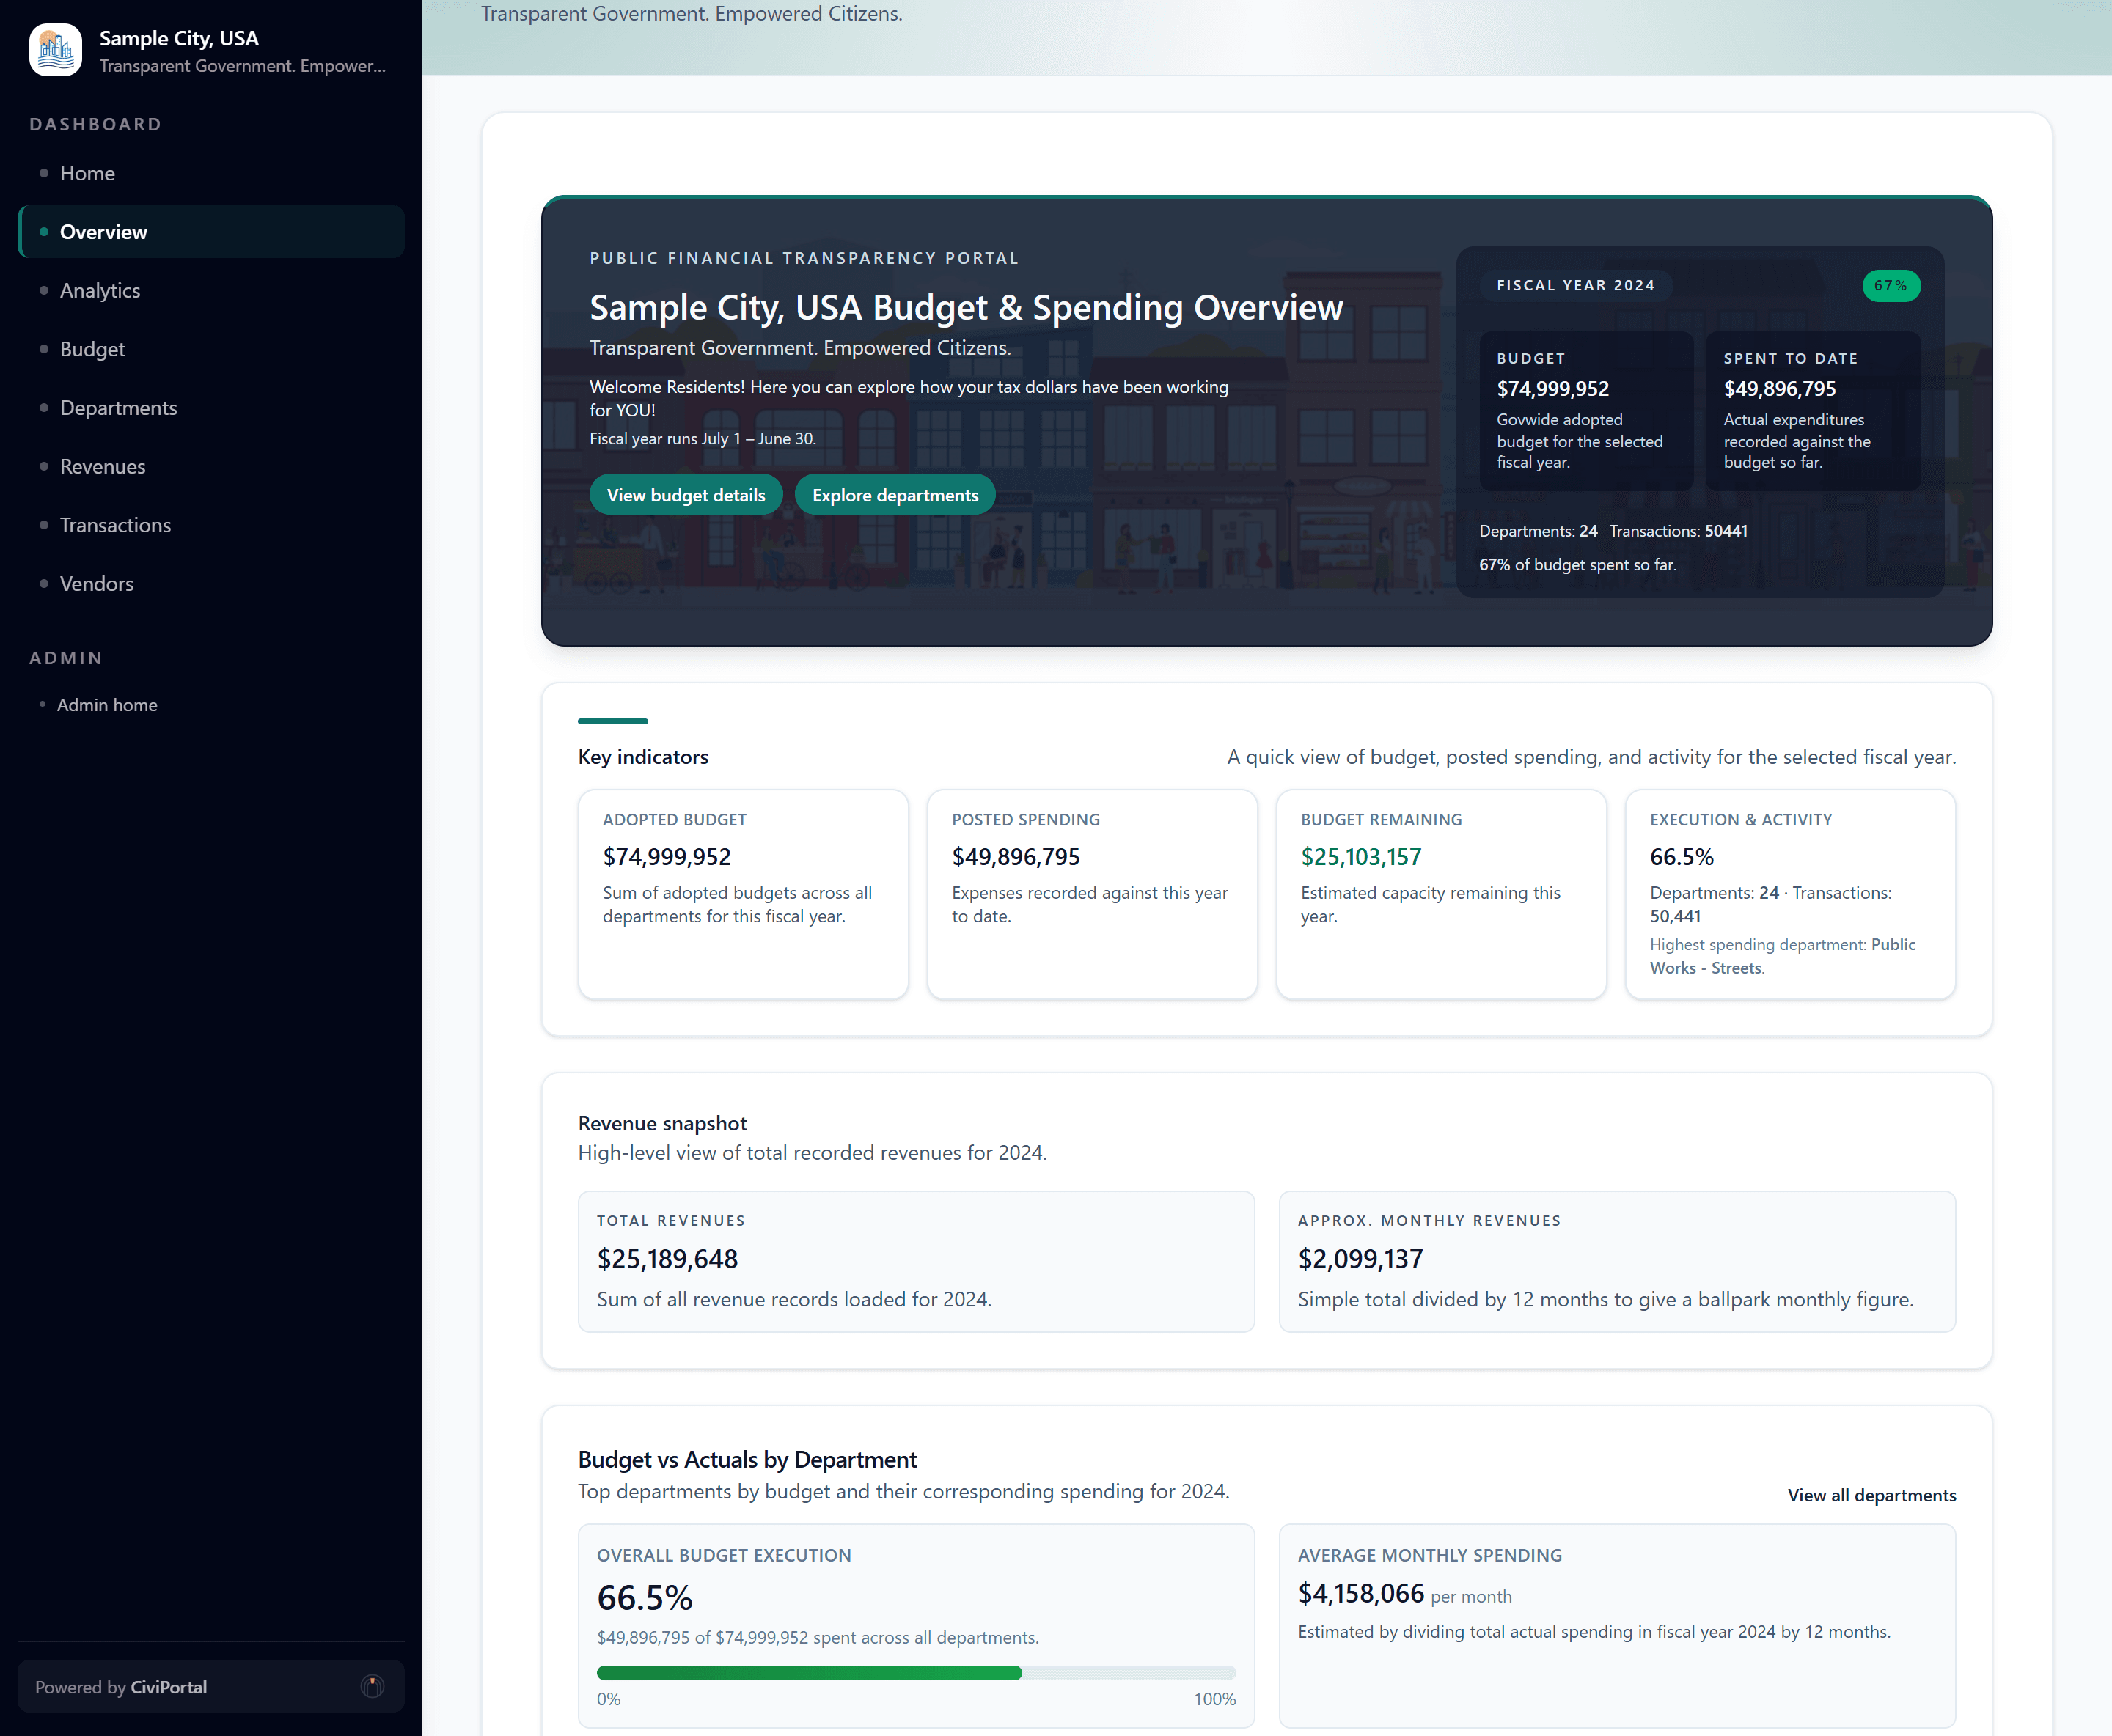Open the Transactions section
2112x1736 pixels.
[115, 524]
